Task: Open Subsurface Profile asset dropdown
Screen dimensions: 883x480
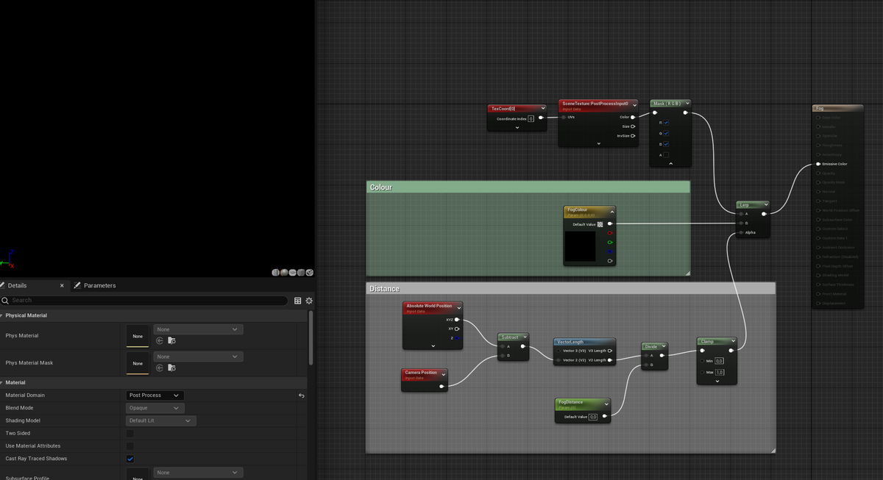Action: coord(198,473)
